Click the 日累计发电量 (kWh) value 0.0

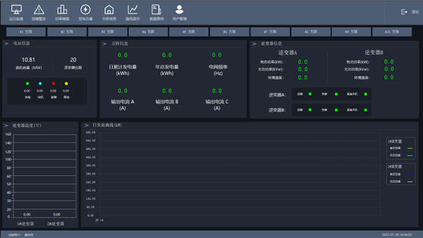tap(123, 55)
